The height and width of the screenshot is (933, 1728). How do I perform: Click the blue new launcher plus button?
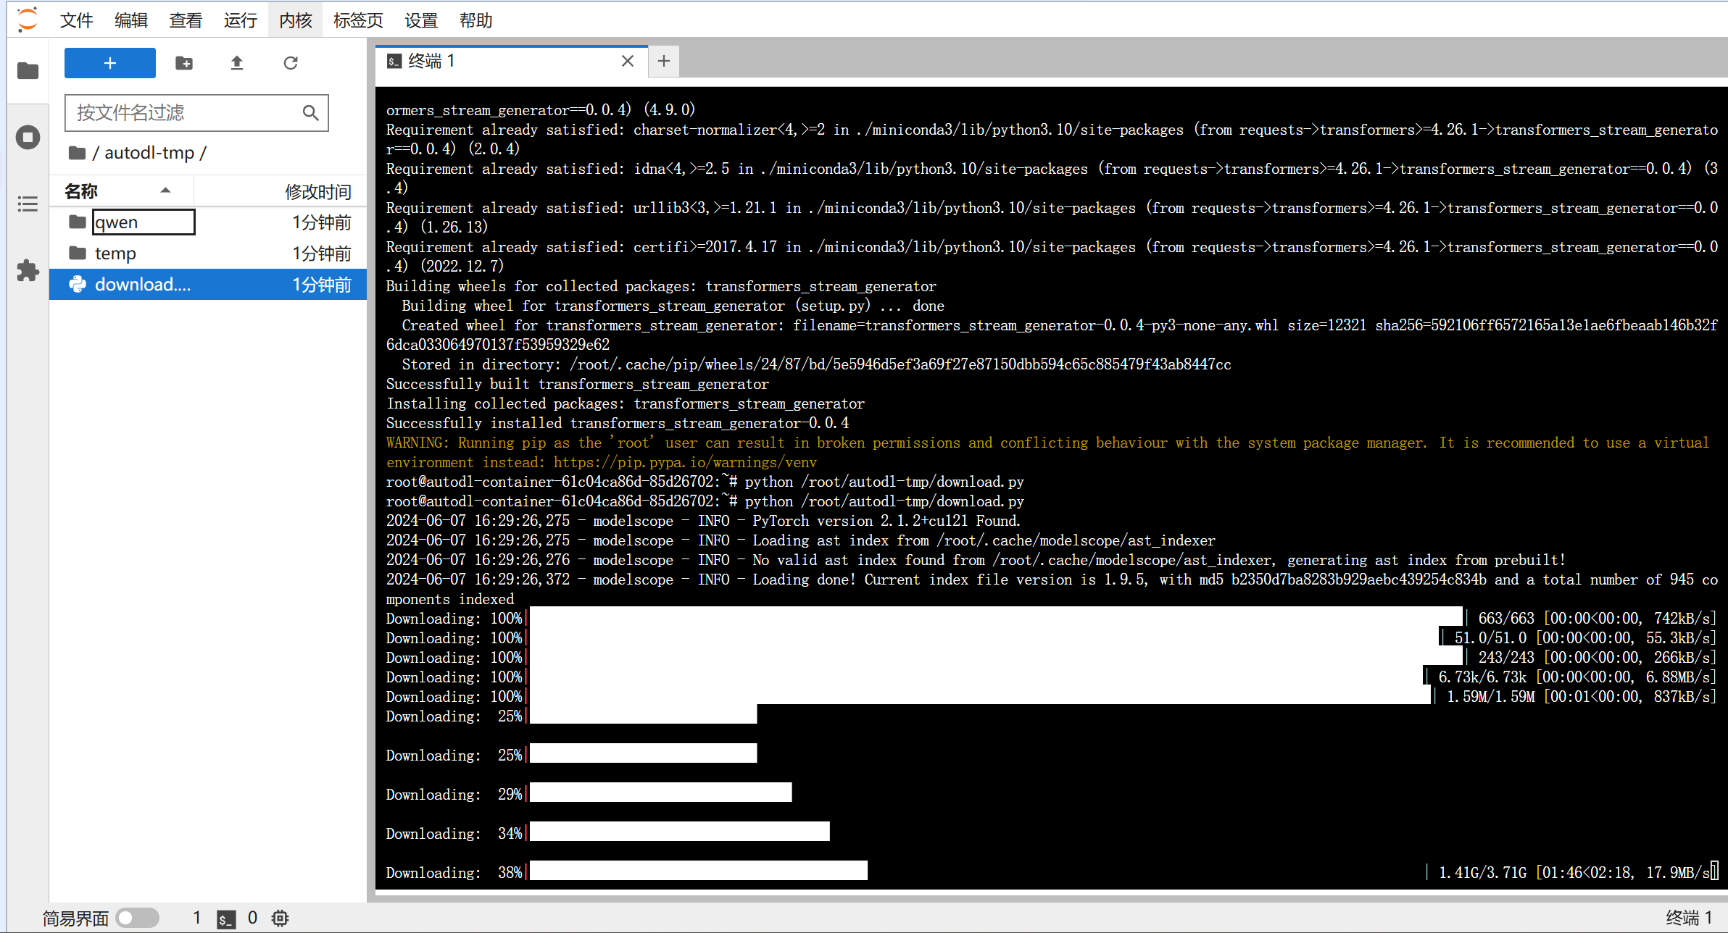(x=110, y=63)
